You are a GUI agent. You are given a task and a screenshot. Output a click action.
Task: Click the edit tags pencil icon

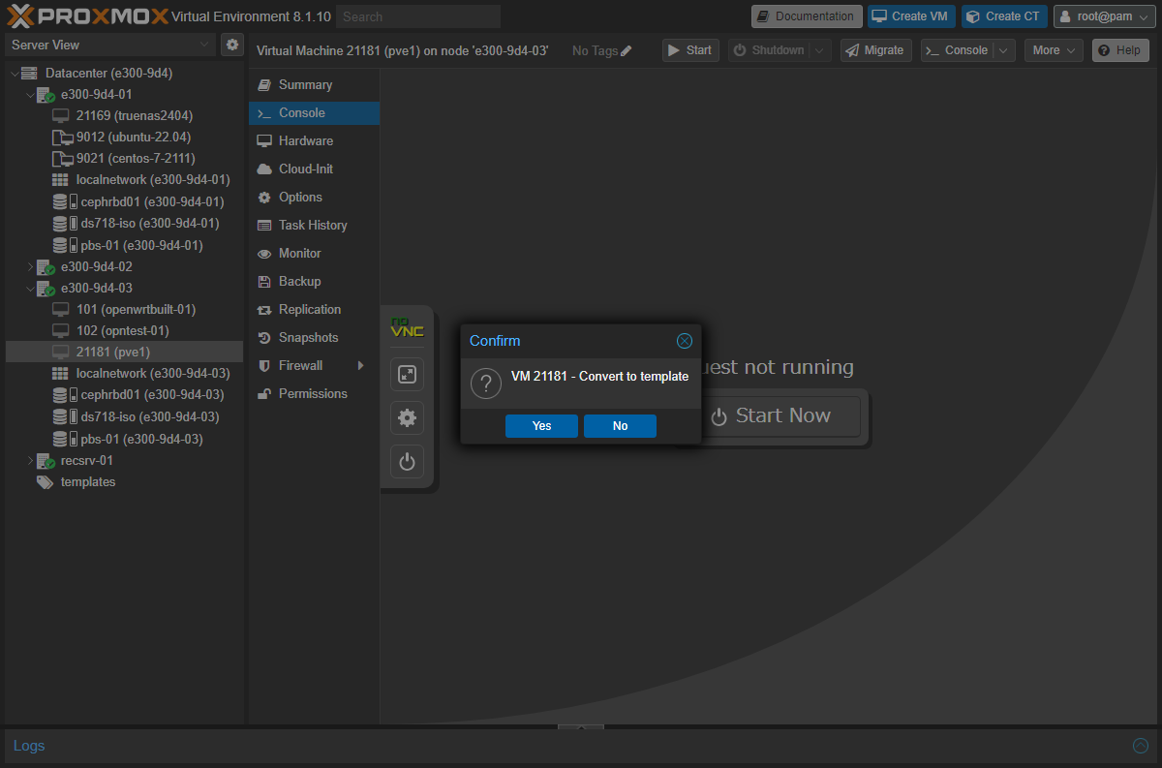coord(627,50)
